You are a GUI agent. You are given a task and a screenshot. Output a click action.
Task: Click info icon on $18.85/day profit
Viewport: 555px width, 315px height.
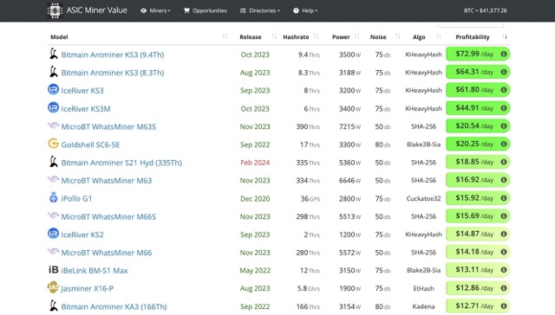point(504,162)
